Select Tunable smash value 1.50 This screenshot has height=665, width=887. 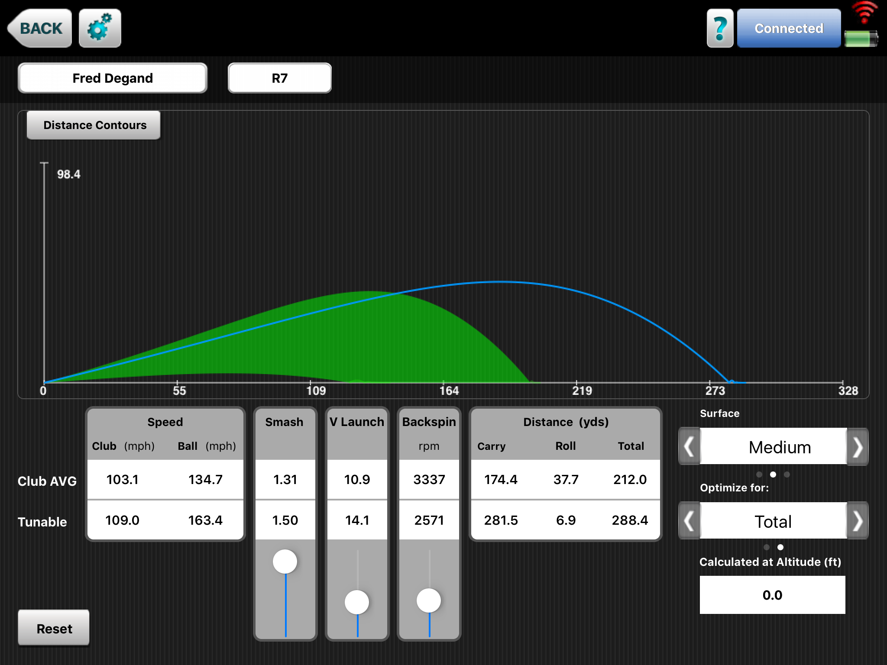285,520
